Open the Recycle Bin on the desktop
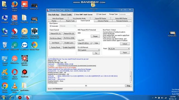This screenshot has width=179, height=100. pyautogui.click(x=5, y=46)
